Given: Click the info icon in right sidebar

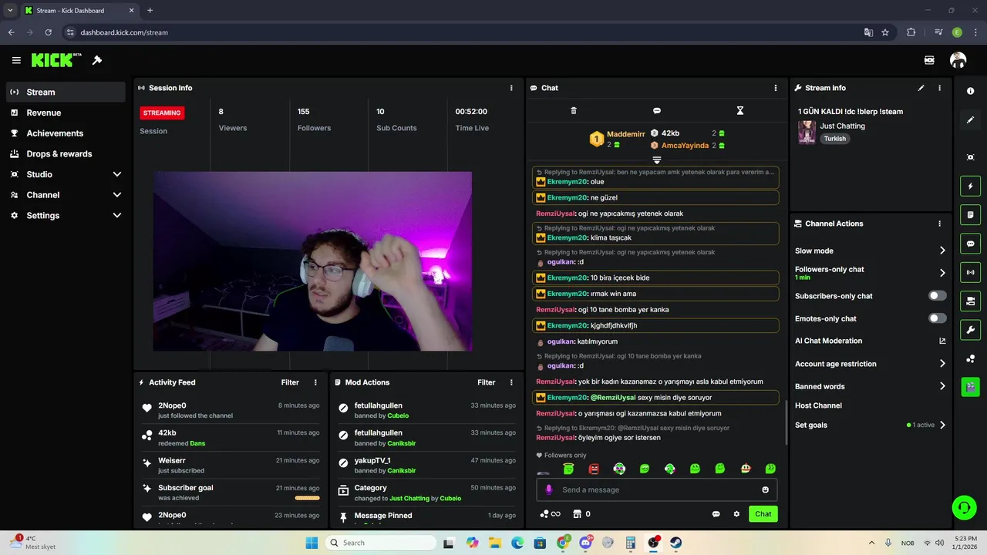Looking at the screenshot, I should coord(970,91).
